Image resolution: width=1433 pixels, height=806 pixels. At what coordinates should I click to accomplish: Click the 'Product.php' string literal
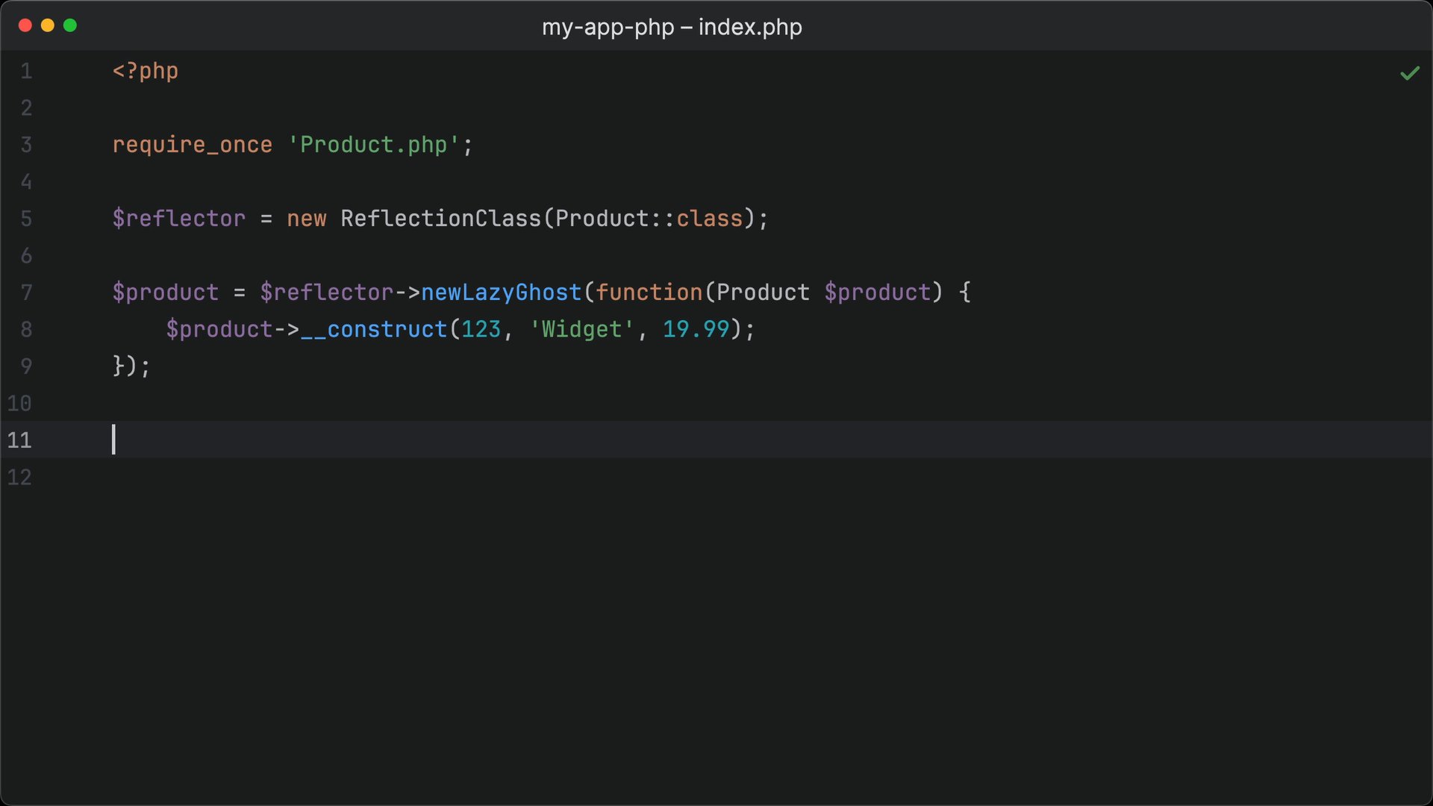(x=374, y=145)
